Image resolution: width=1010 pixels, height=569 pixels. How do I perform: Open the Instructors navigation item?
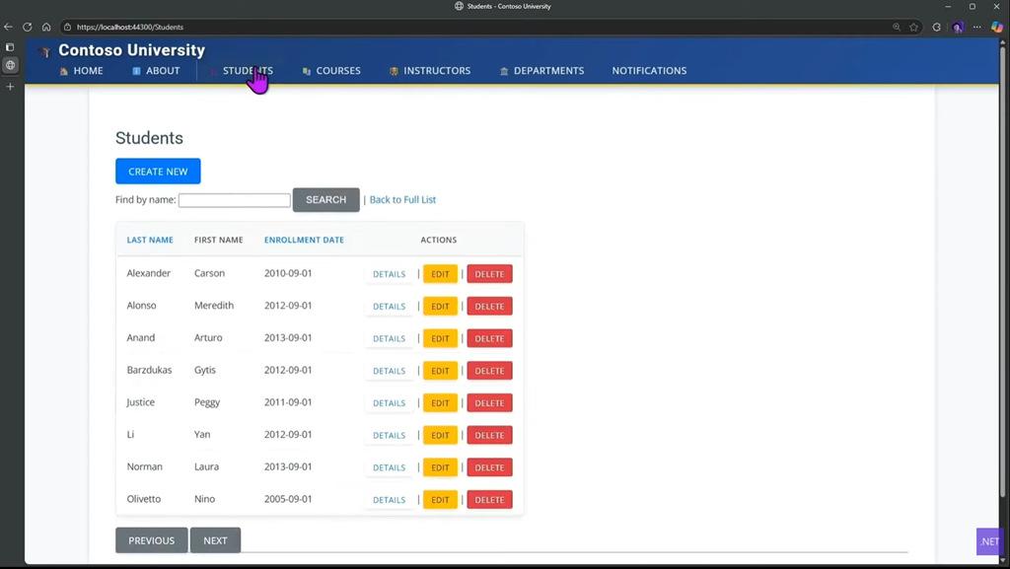(x=430, y=71)
